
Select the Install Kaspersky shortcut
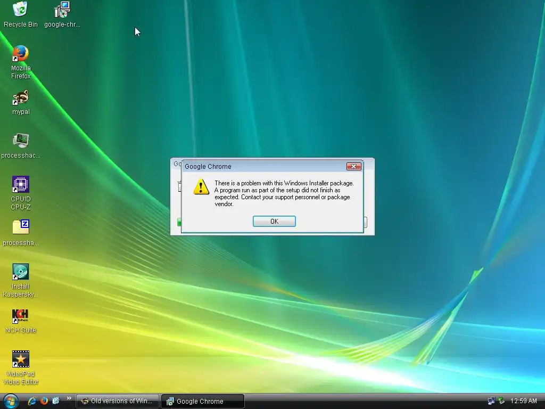click(x=20, y=281)
